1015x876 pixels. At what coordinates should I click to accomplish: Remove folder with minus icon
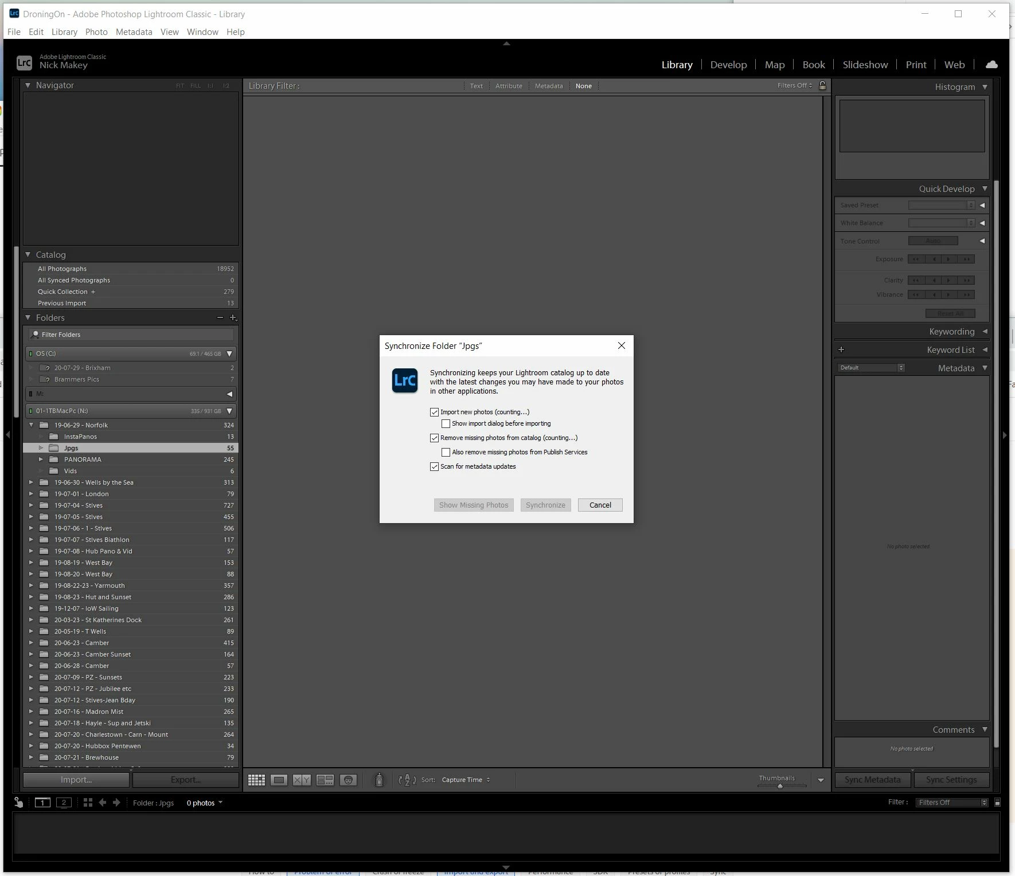(220, 317)
